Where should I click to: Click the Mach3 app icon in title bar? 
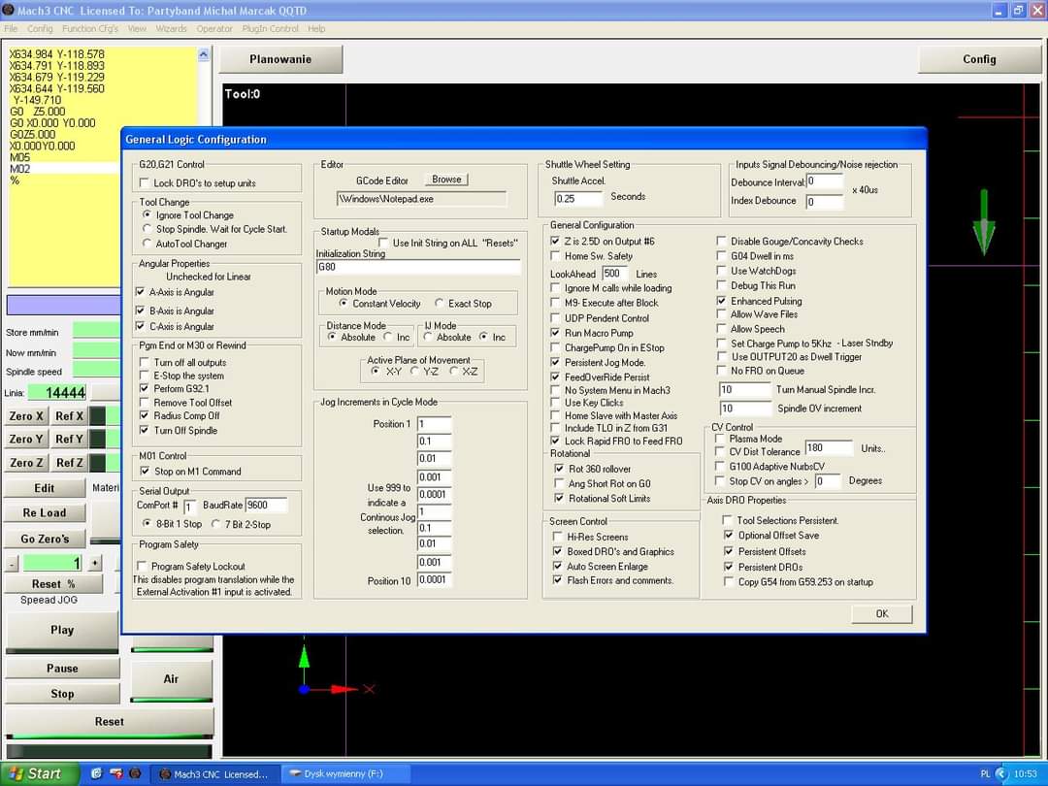pyautogui.click(x=8, y=10)
